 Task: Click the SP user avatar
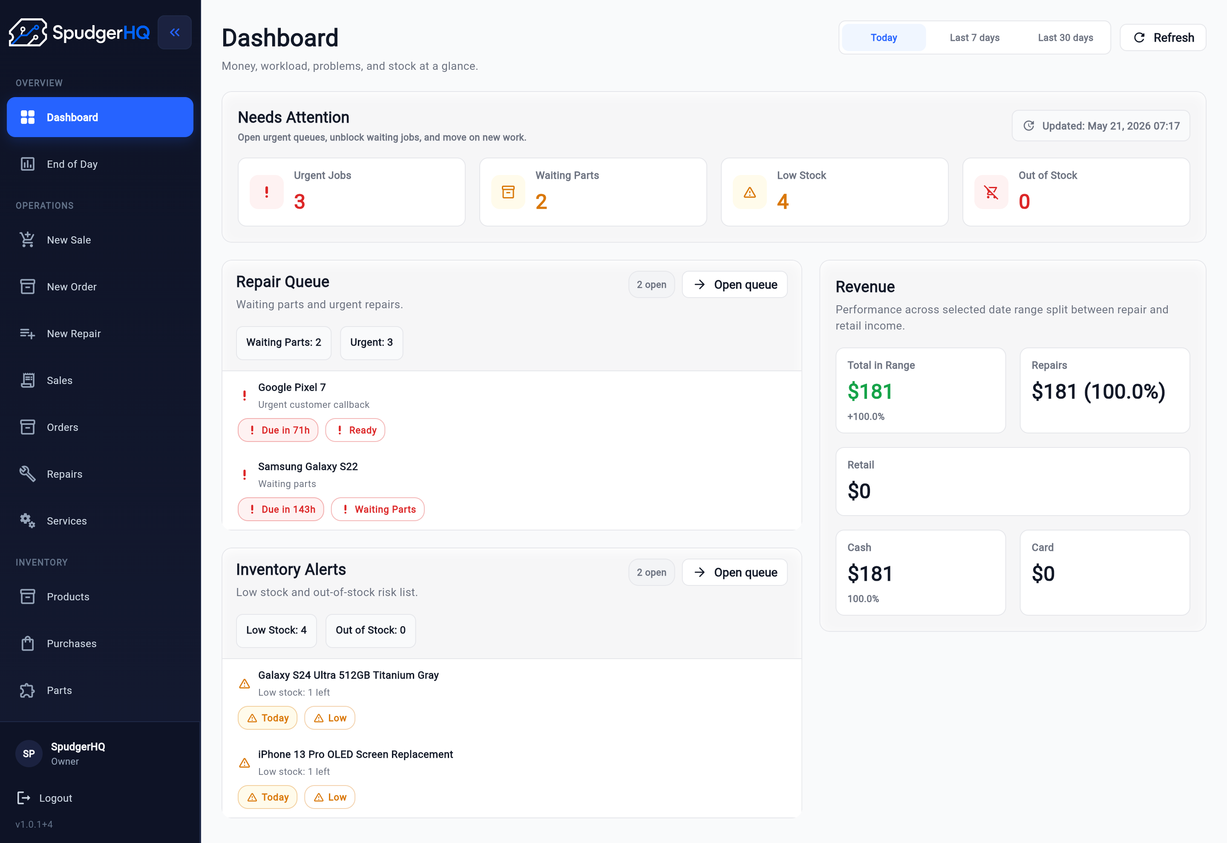click(29, 754)
